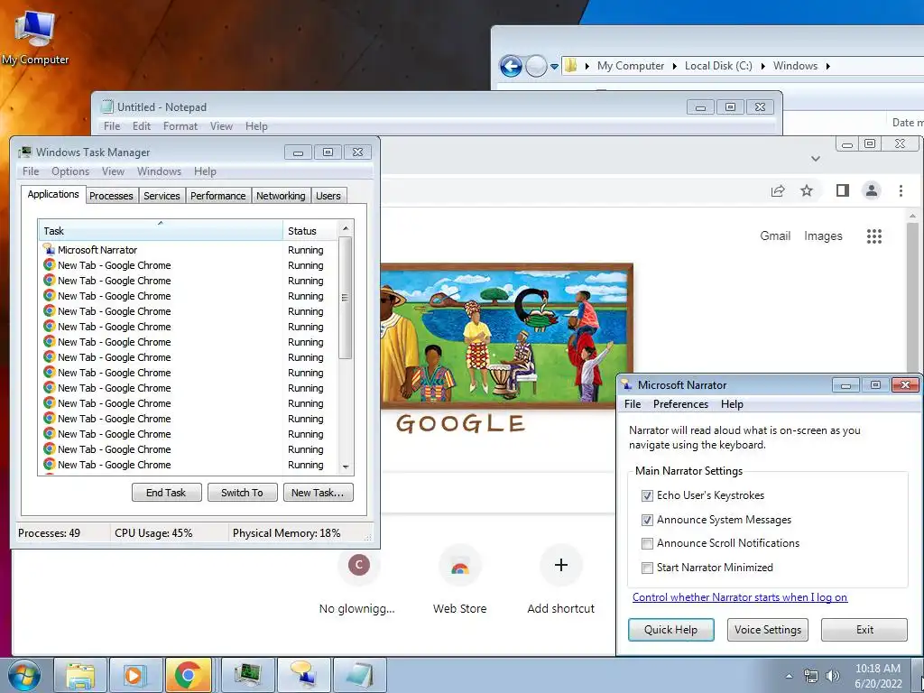Click the Quick Help button
The width and height of the screenshot is (924, 693).
pyautogui.click(x=671, y=629)
